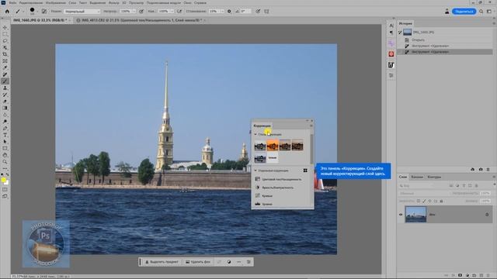Screen dimensions: 497x279
Task: Open the ellipsis more options in contextual bar
Action: point(238,262)
